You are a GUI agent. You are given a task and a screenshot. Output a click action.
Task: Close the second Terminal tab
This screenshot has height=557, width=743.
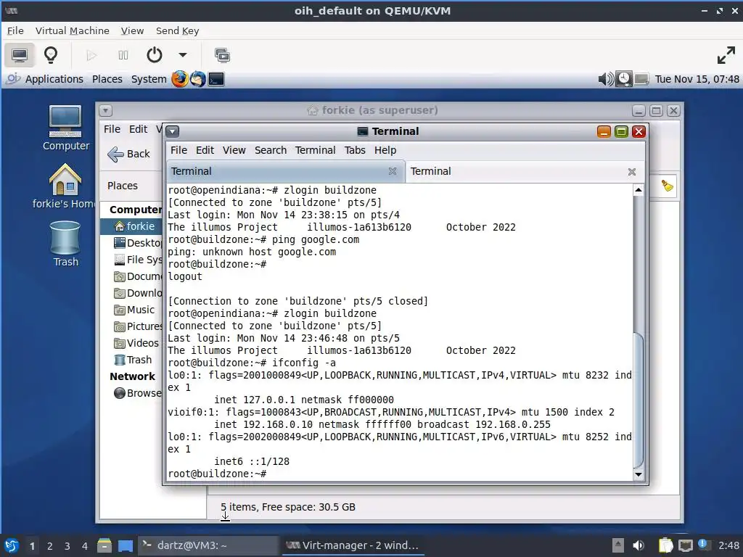pyautogui.click(x=632, y=172)
